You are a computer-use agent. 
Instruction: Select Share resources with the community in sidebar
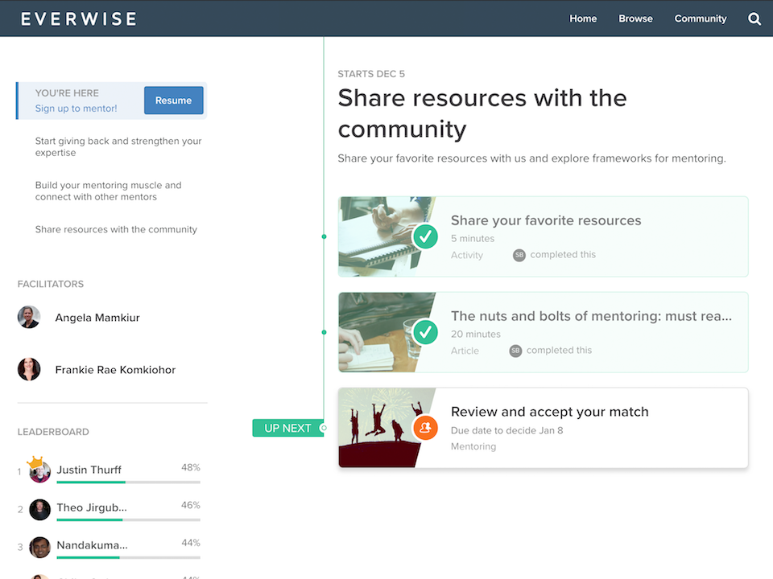(x=116, y=229)
